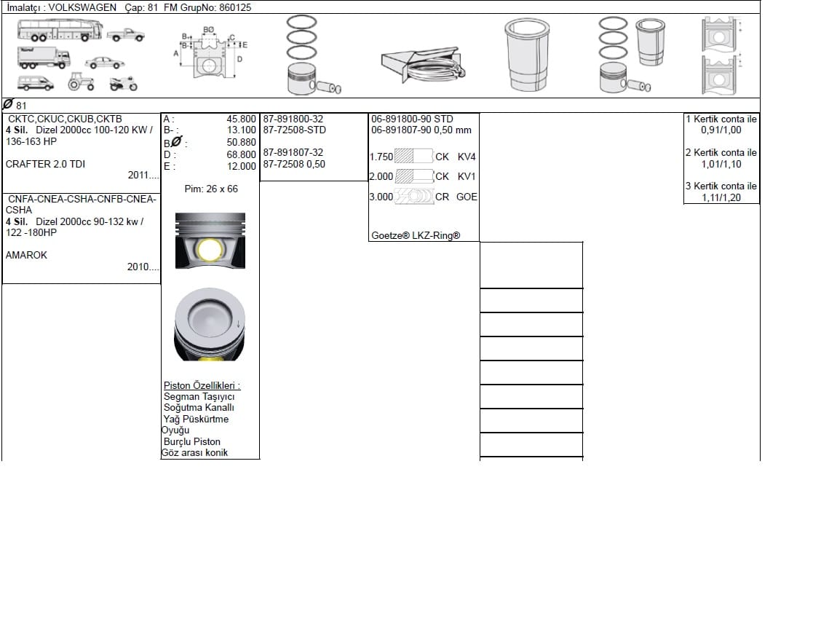This screenshot has width=813, height=630.
Task: Click the piston dimension diagram icon
Action: (210, 53)
